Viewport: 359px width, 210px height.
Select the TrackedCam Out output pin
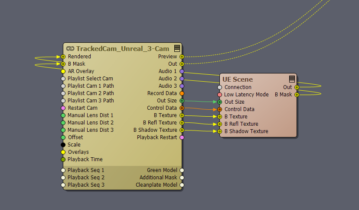pyautogui.click(x=182, y=64)
